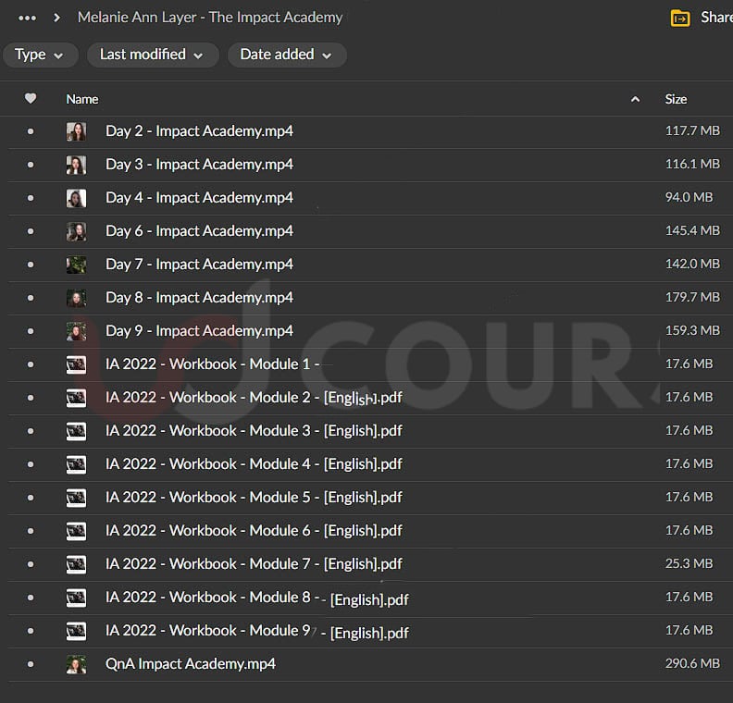
Task: Click the QnA Impact Academy video icon
Action: click(x=76, y=664)
